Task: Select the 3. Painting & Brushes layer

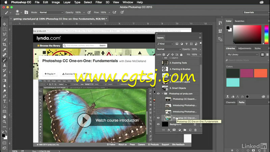Action: click(x=180, y=69)
